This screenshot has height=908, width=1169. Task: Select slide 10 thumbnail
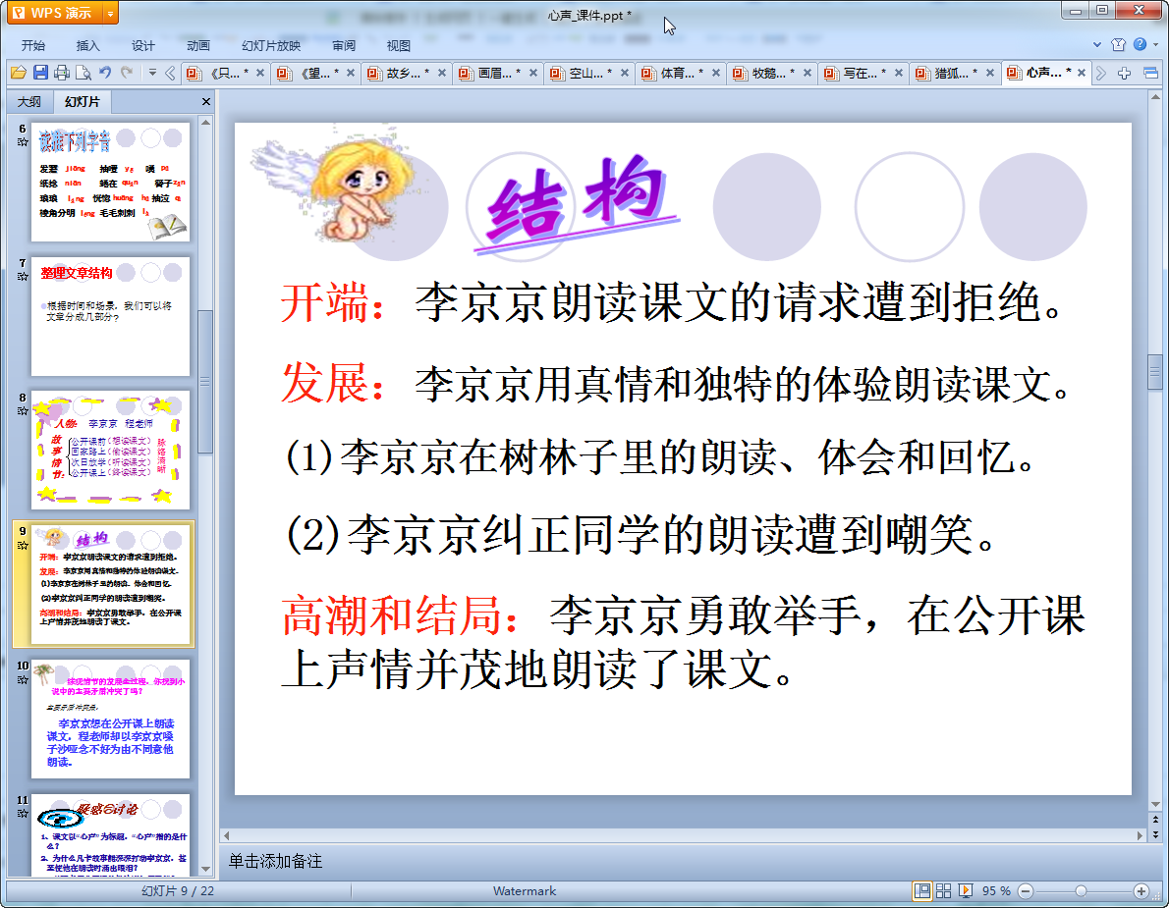pyautogui.click(x=110, y=719)
